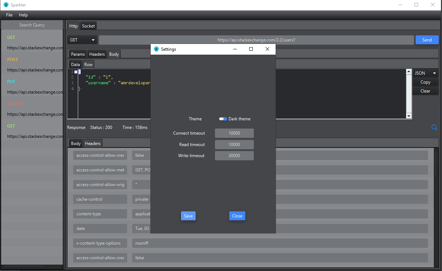The image size is (442, 271).
Task: Switch to the Socket tab
Action: tap(89, 26)
